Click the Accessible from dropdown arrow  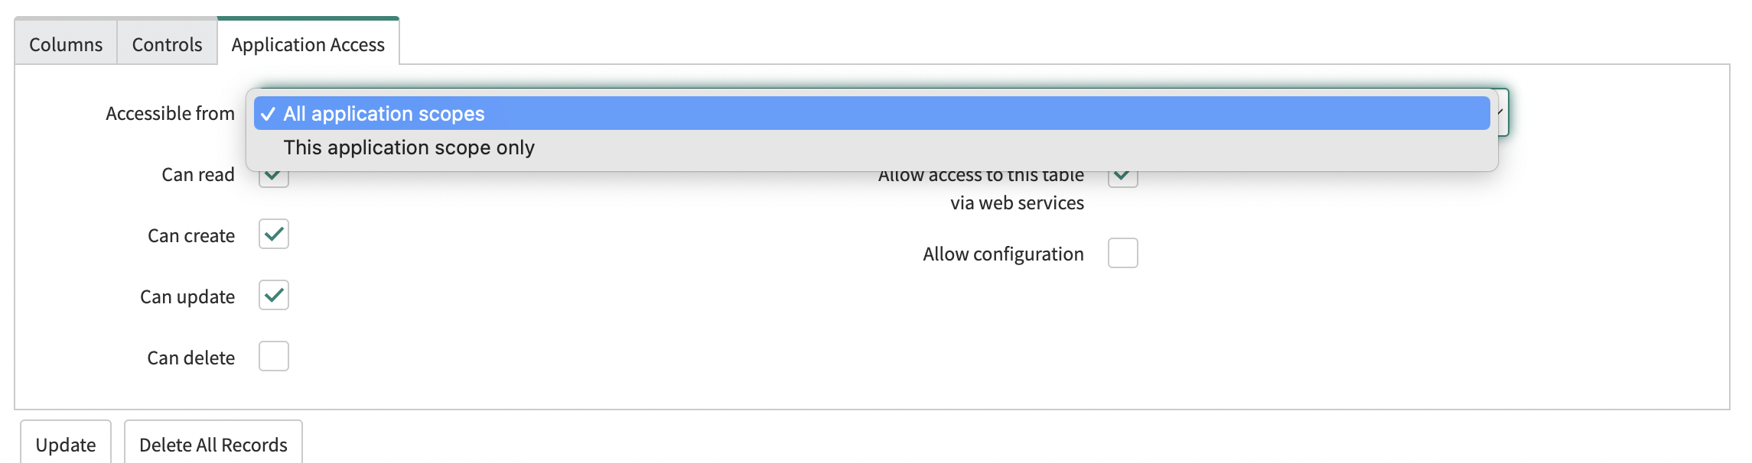tap(1503, 113)
